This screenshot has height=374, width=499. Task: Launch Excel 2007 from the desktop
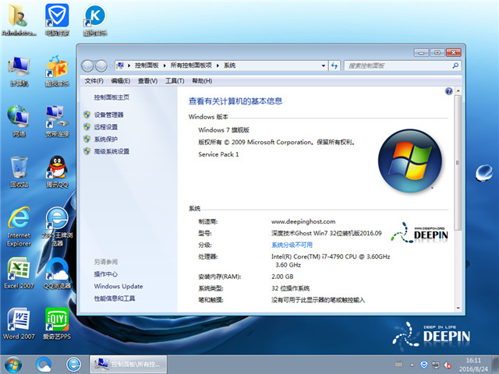(19, 270)
